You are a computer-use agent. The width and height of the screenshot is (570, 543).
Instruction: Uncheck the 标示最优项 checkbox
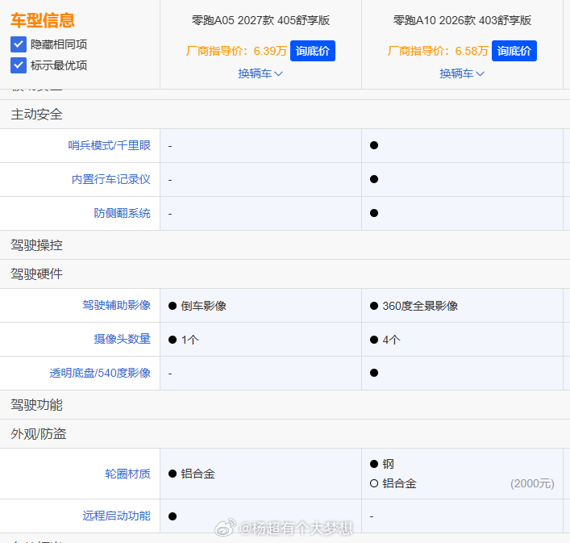tap(19, 65)
